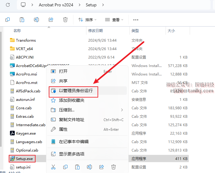Click the refresh icon in the address bar
The height and width of the screenshot is (173, 215).
tap(8, 5)
